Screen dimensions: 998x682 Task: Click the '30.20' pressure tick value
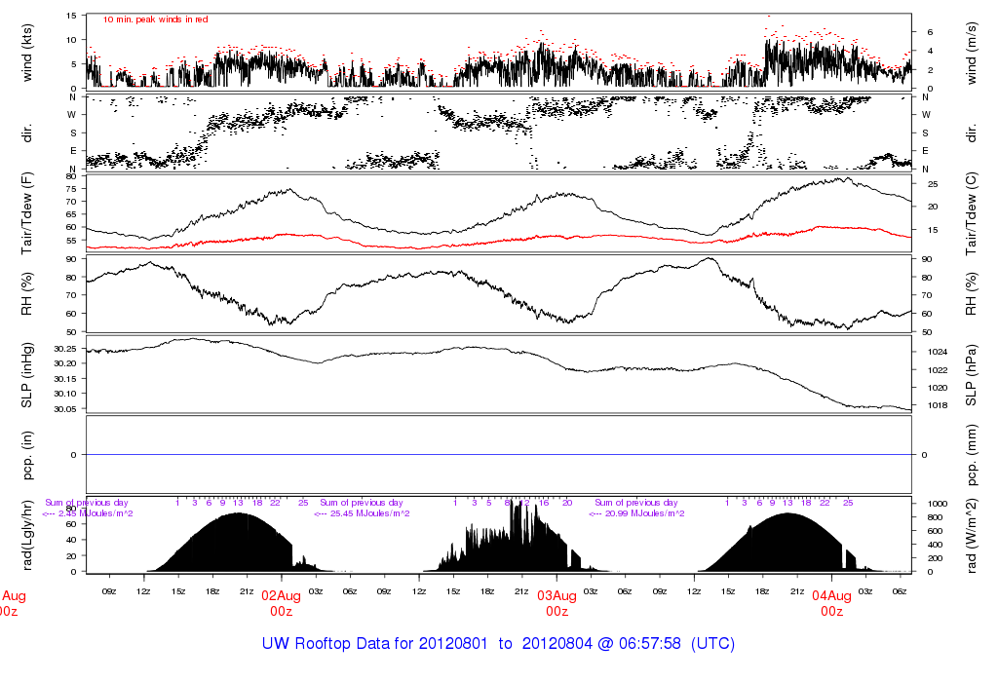[x=65, y=363]
